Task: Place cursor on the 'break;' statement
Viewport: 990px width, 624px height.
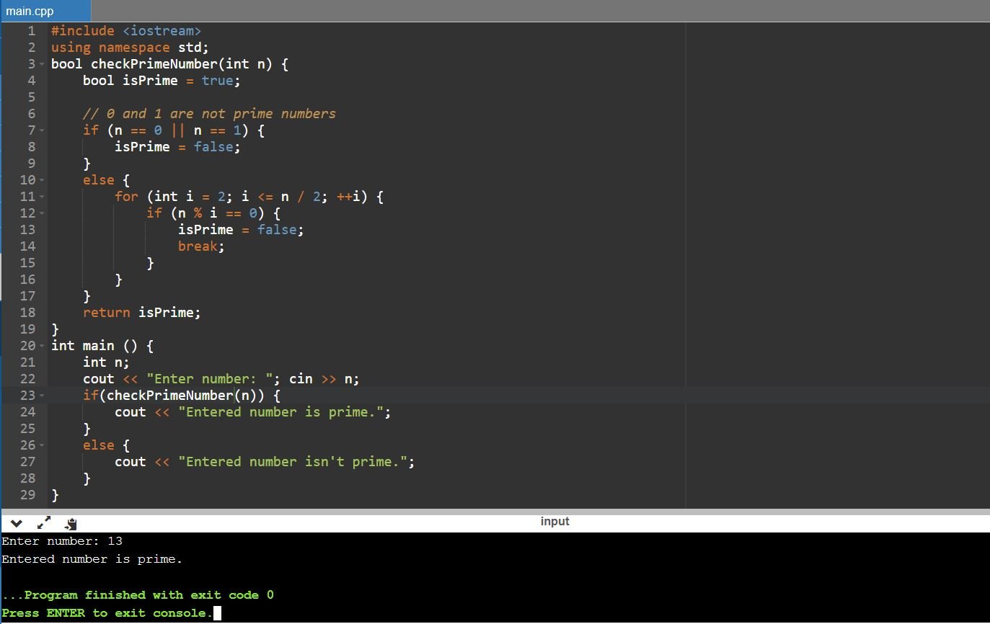Action: [201, 246]
